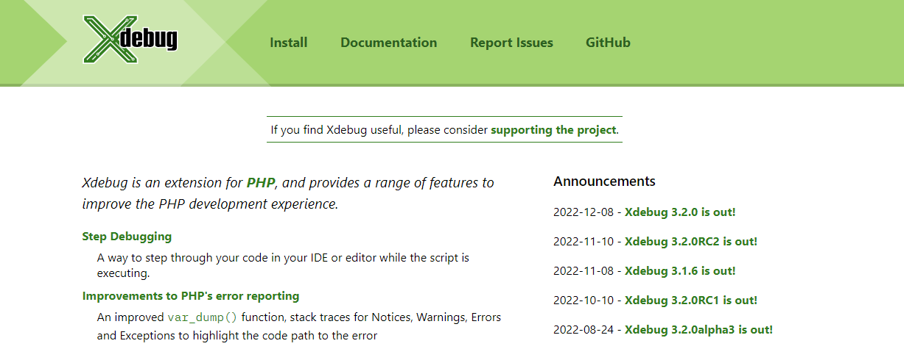Click the Xdebug logo
Image resolution: width=904 pixels, height=349 pixels.
(x=130, y=39)
